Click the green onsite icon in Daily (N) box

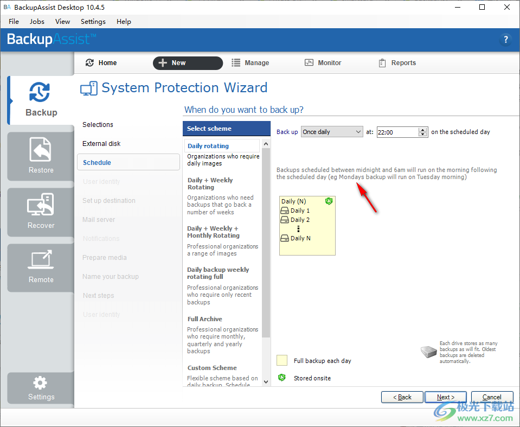[x=329, y=201]
